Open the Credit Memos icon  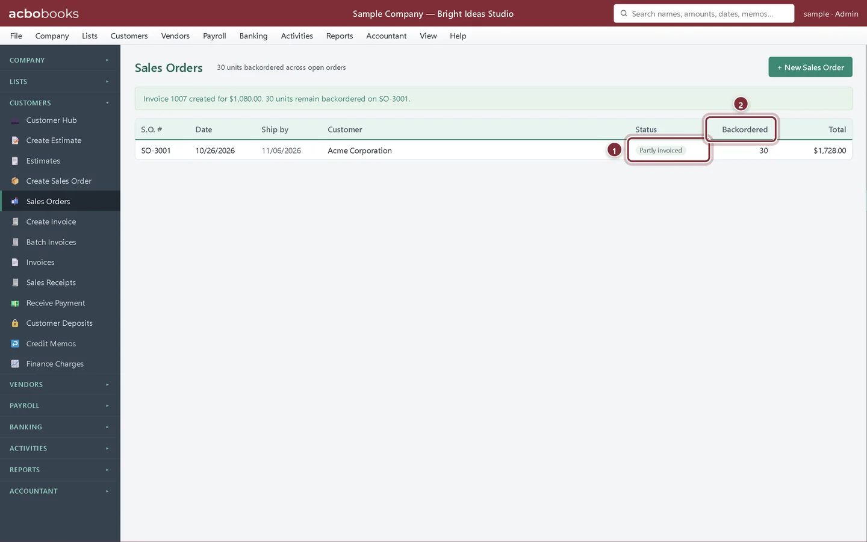coord(15,343)
